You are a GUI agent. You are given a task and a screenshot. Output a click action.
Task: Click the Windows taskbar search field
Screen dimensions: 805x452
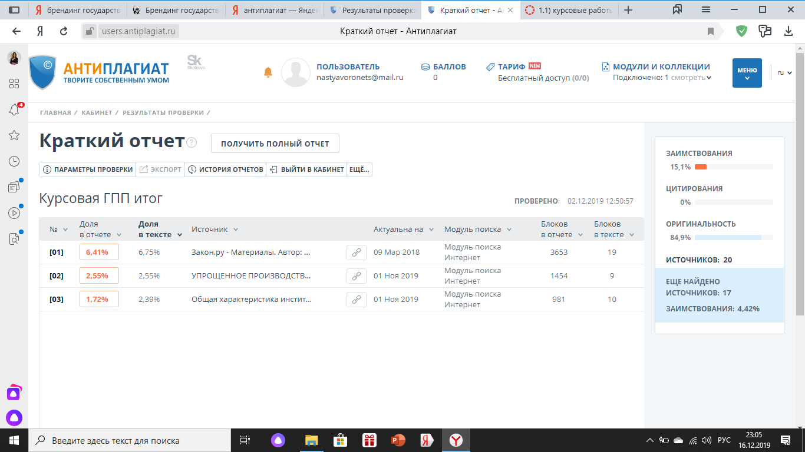[130, 440]
